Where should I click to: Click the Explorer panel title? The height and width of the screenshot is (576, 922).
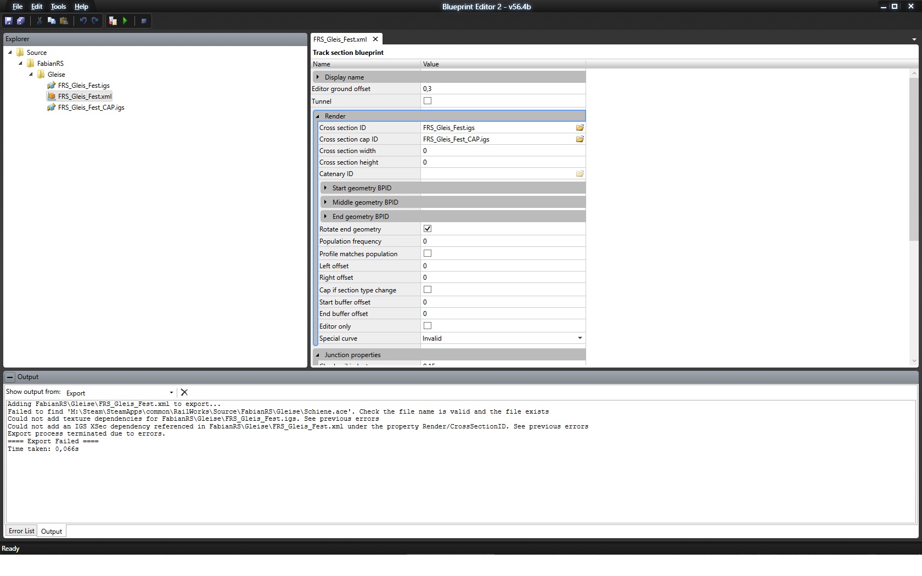pos(18,39)
